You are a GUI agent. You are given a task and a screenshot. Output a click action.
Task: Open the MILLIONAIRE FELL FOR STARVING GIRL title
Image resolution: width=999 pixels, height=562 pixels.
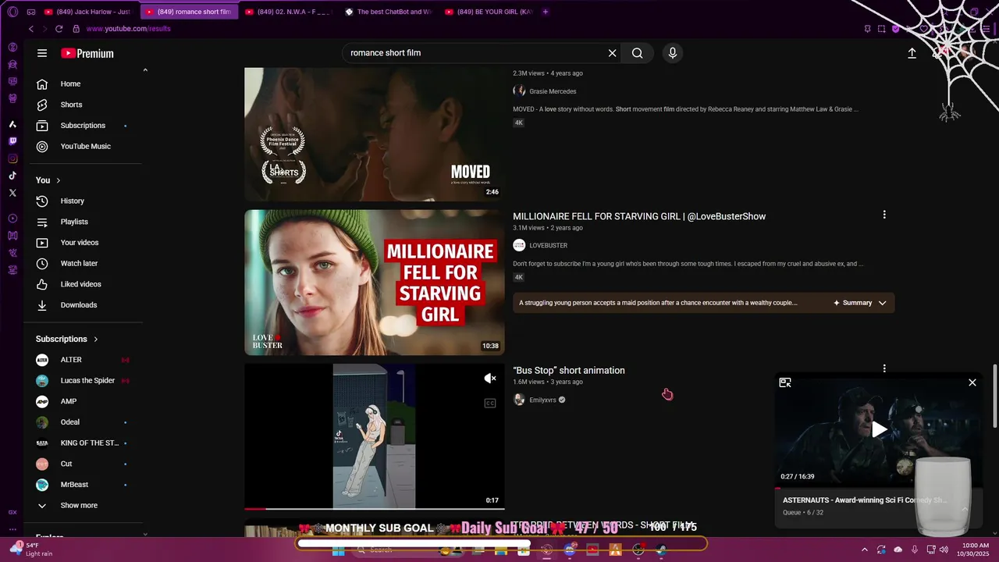639,216
